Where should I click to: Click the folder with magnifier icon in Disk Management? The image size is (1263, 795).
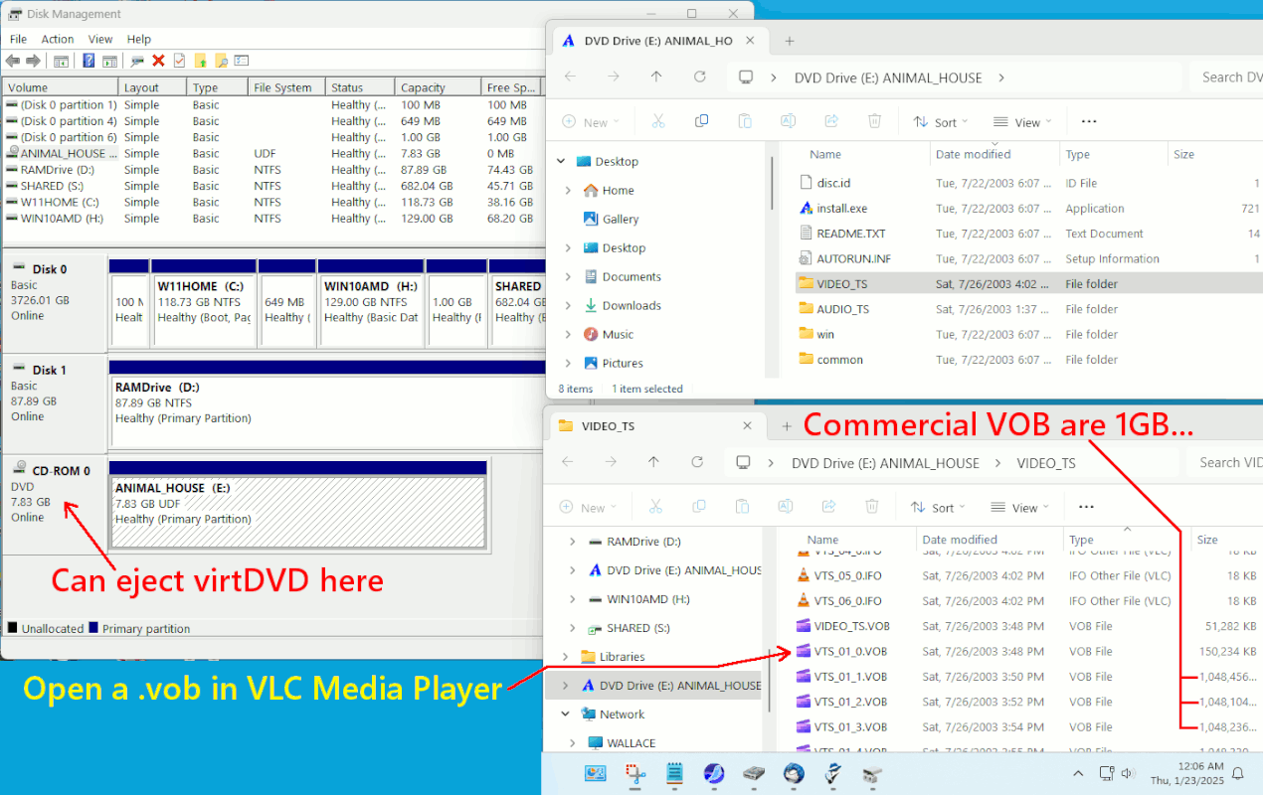pyautogui.click(x=221, y=62)
